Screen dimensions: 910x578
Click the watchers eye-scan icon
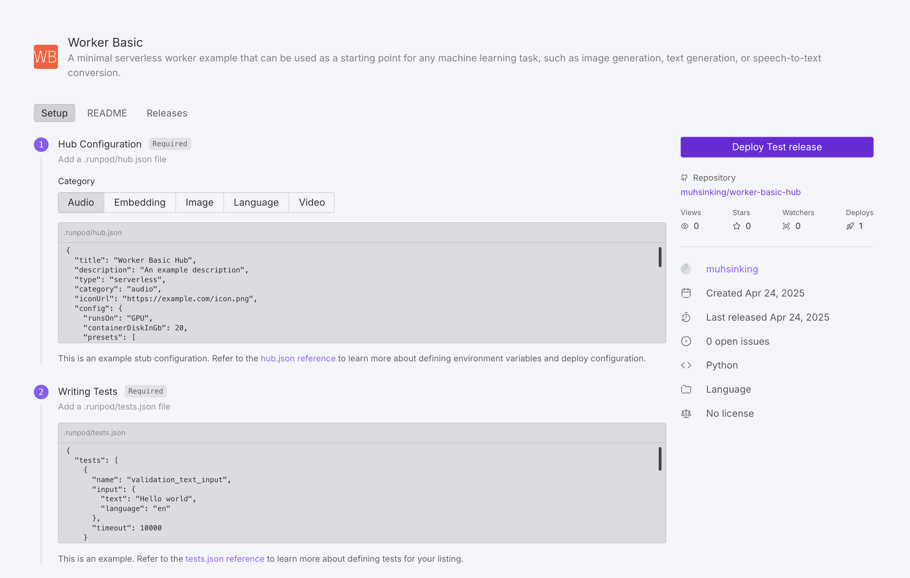coord(786,226)
